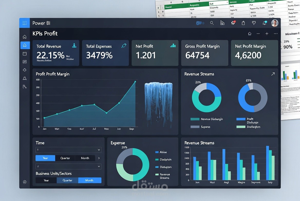Viewport: 300px width, 201px height.
Task: Click the Alrine legend swatch in Expense
Action: click(157, 152)
